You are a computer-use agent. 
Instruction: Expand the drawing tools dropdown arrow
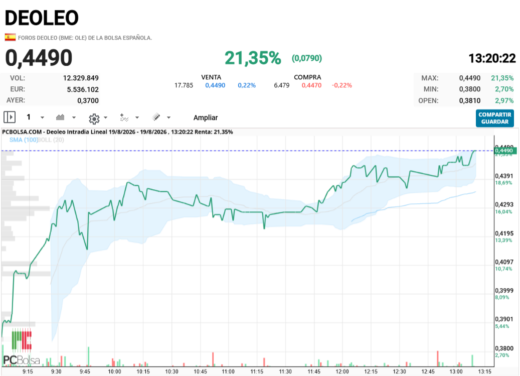tap(168, 117)
